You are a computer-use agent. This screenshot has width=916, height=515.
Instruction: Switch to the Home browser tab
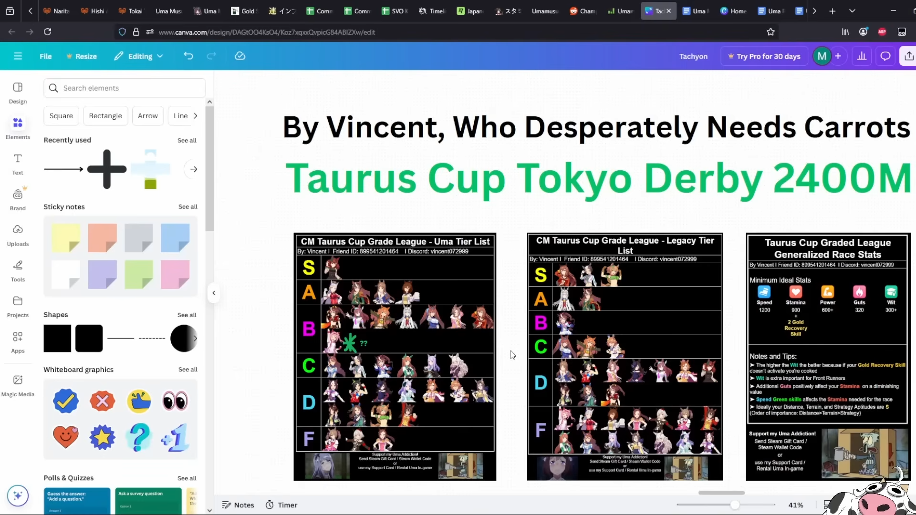733,11
